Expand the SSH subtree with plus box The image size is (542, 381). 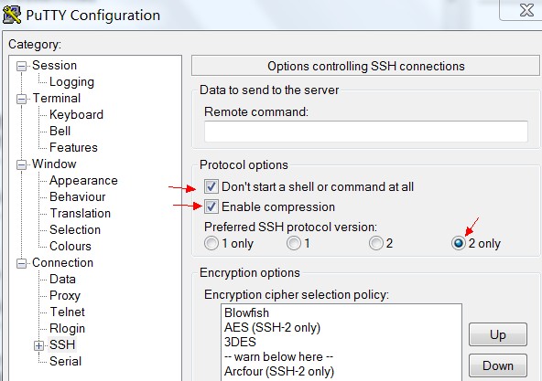pos(38,345)
